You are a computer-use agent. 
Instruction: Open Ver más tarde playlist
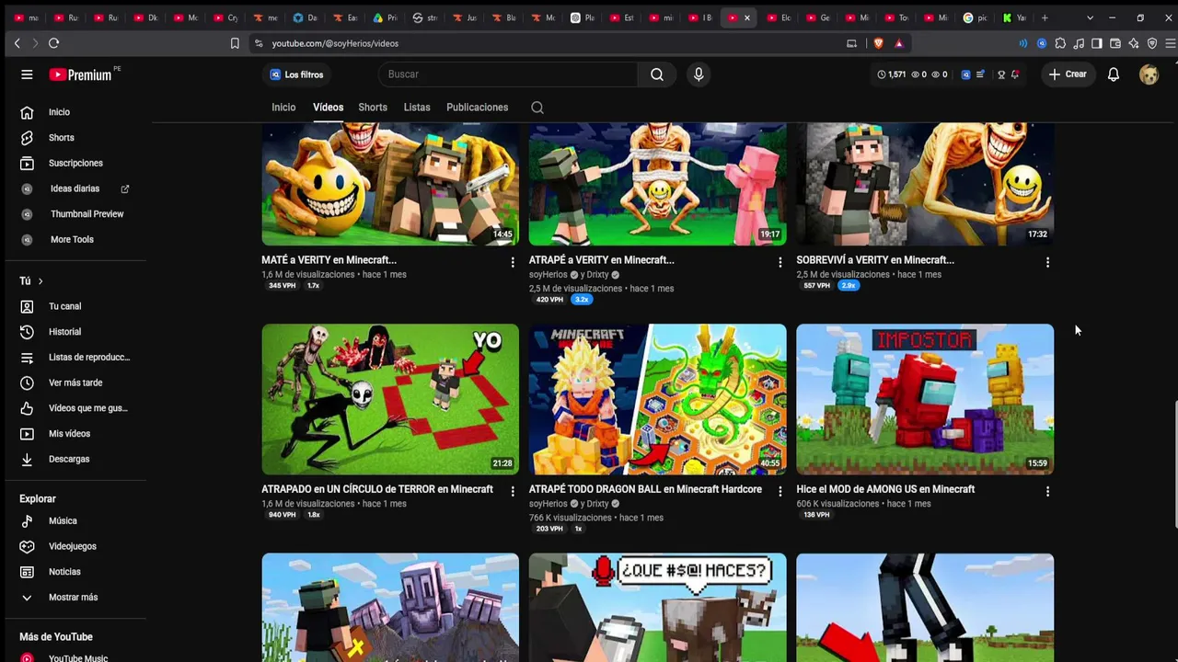[75, 382]
